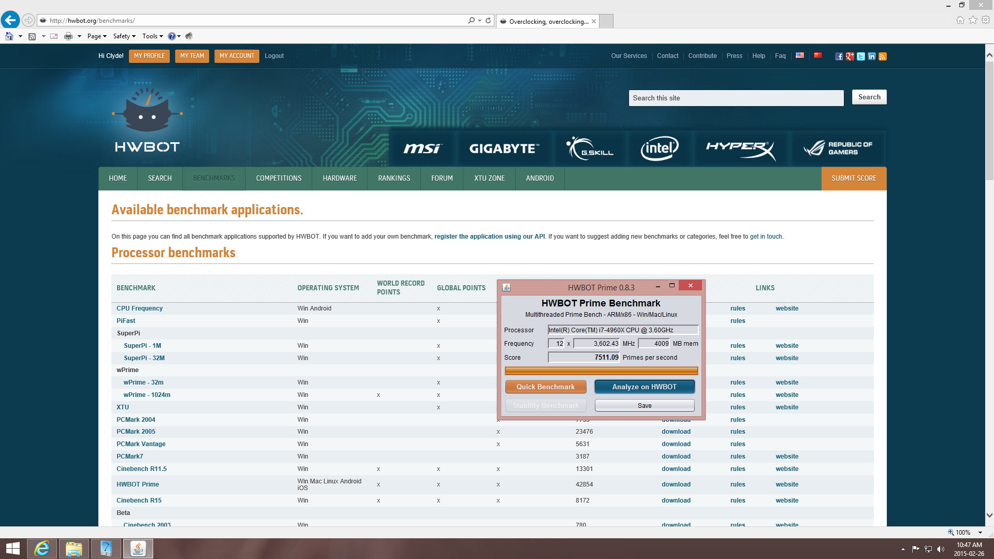Image resolution: width=994 pixels, height=559 pixels.
Task: Open the blue Help question-mark icon
Action: click(171, 36)
